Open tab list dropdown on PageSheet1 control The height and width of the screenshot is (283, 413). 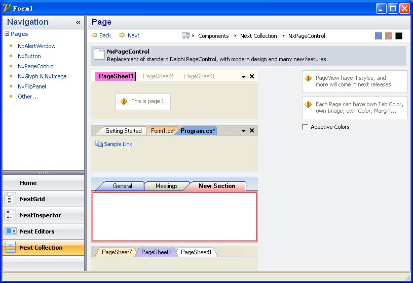244,77
